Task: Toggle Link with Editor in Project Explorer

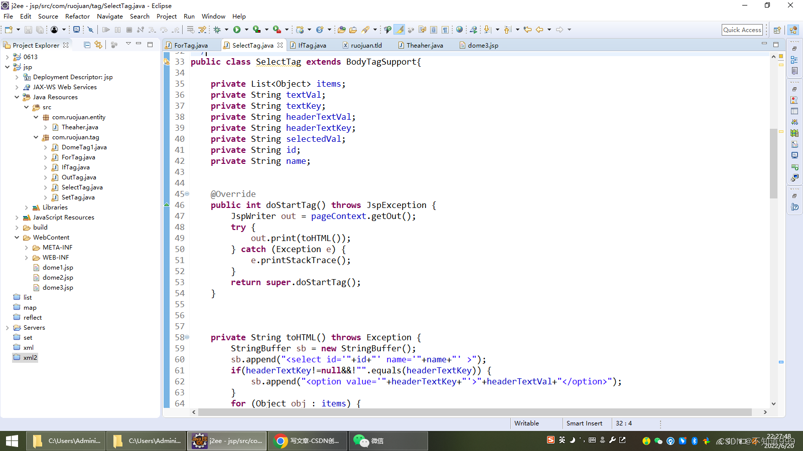Action: (x=98, y=45)
